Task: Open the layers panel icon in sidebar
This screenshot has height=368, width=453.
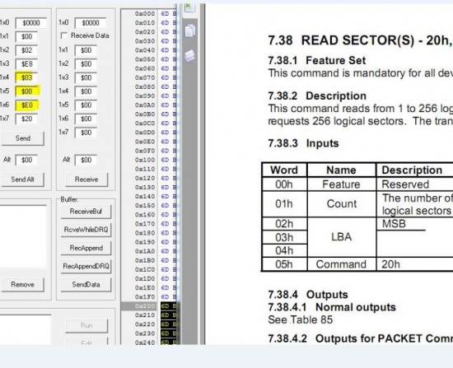Action: coord(189,55)
